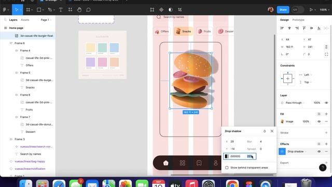Viewport: 332px width, 187px height.
Task: Select the Pen tool
Action: click(50, 10)
